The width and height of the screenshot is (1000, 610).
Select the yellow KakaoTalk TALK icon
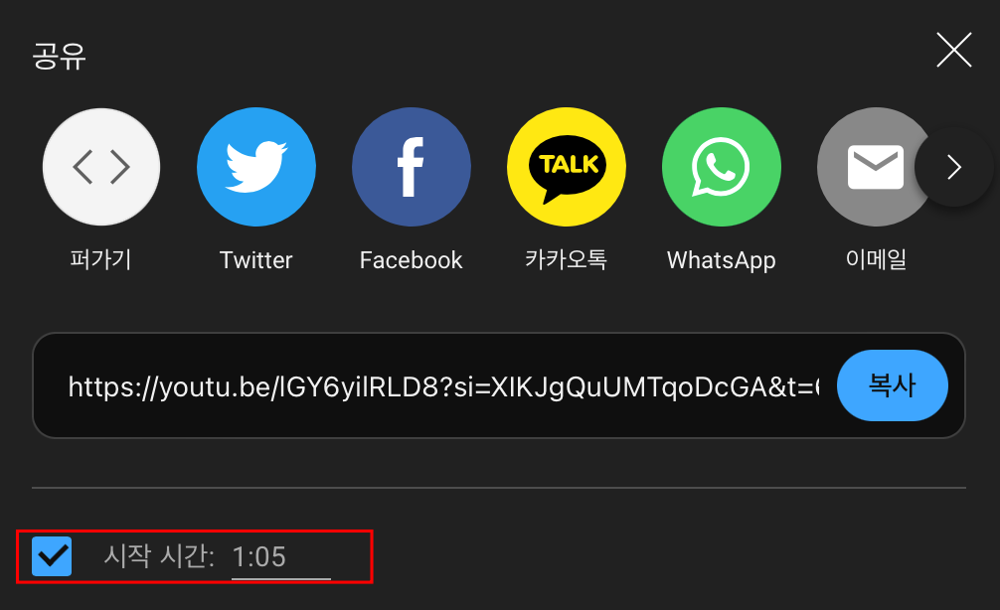click(x=567, y=167)
